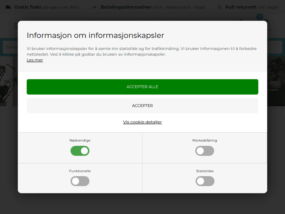This screenshot has height=214, width=285.
Task: Expand Vis cookie detaljer
Action: coord(142,122)
